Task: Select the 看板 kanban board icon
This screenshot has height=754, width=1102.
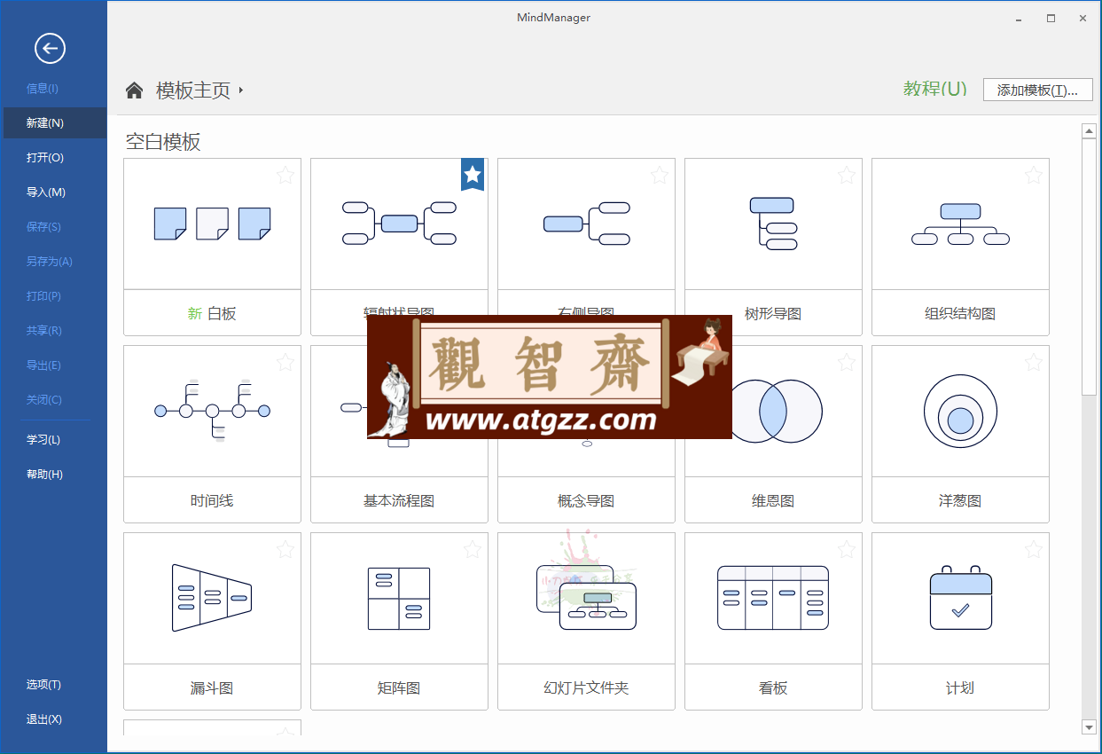Action: 773,598
